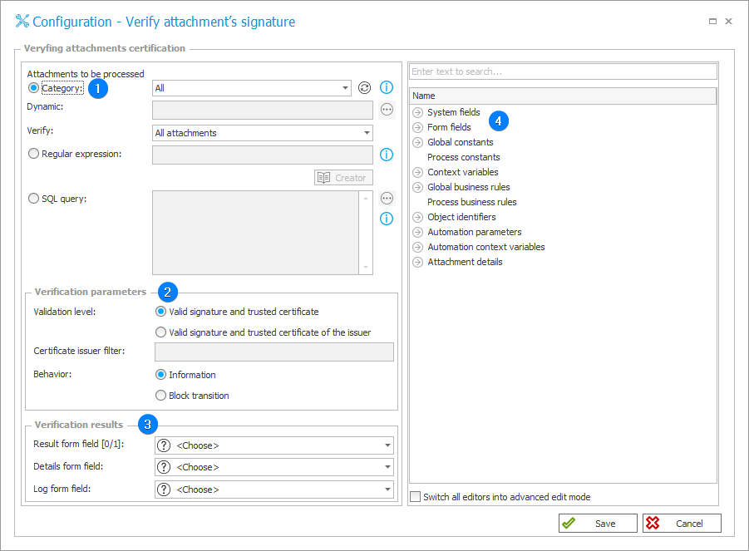Click ellipsis button next to SQL query box
749x551 pixels.
[x=387, y=198]
